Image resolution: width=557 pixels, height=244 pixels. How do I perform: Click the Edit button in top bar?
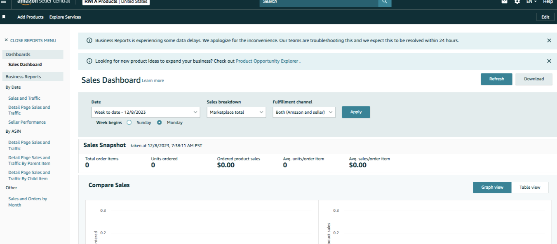[545, 17]
